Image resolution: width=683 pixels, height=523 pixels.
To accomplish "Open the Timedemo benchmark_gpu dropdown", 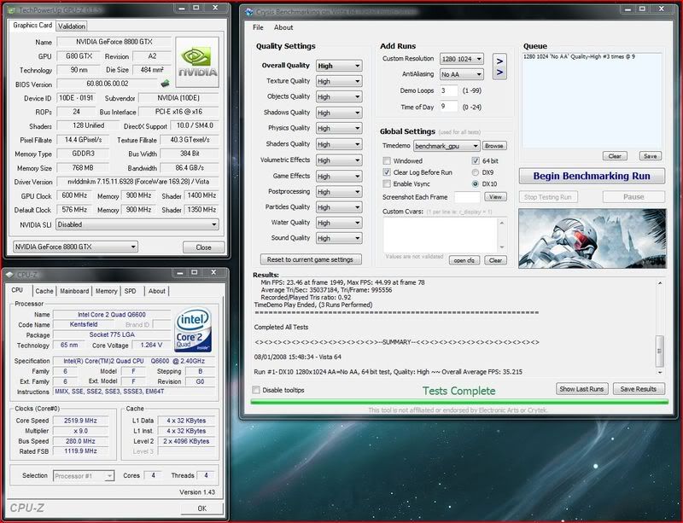I will 447,146.
